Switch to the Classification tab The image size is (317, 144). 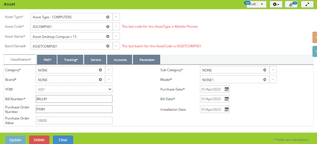click(20, 60)
